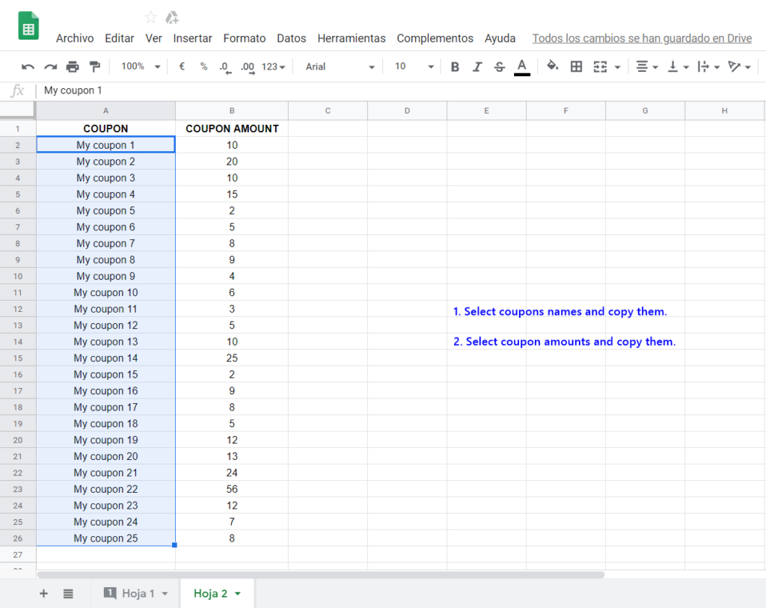The width and height of the screenshot is (766, 608).
Task: Toggle bold formatting
Action: click(455, 67)
